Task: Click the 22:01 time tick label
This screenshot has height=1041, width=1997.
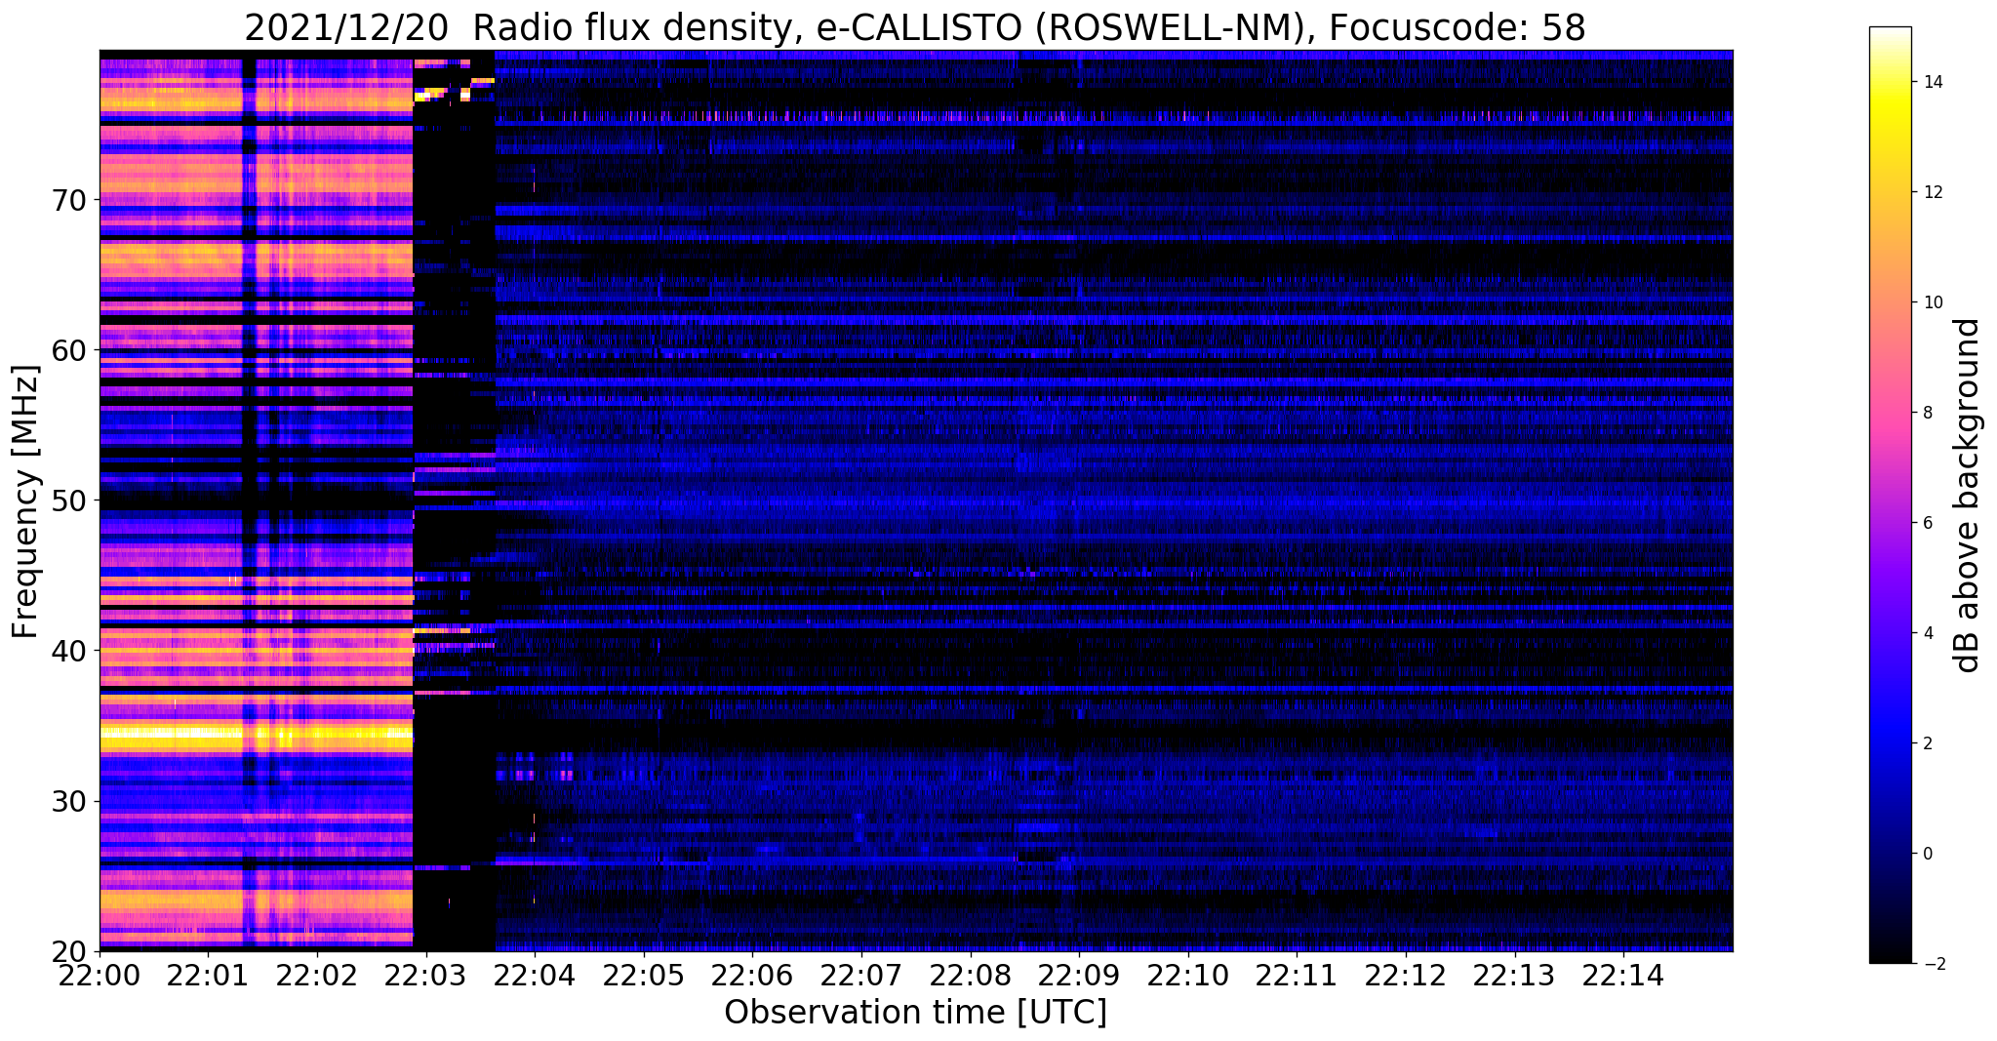Action: (208, 976)
